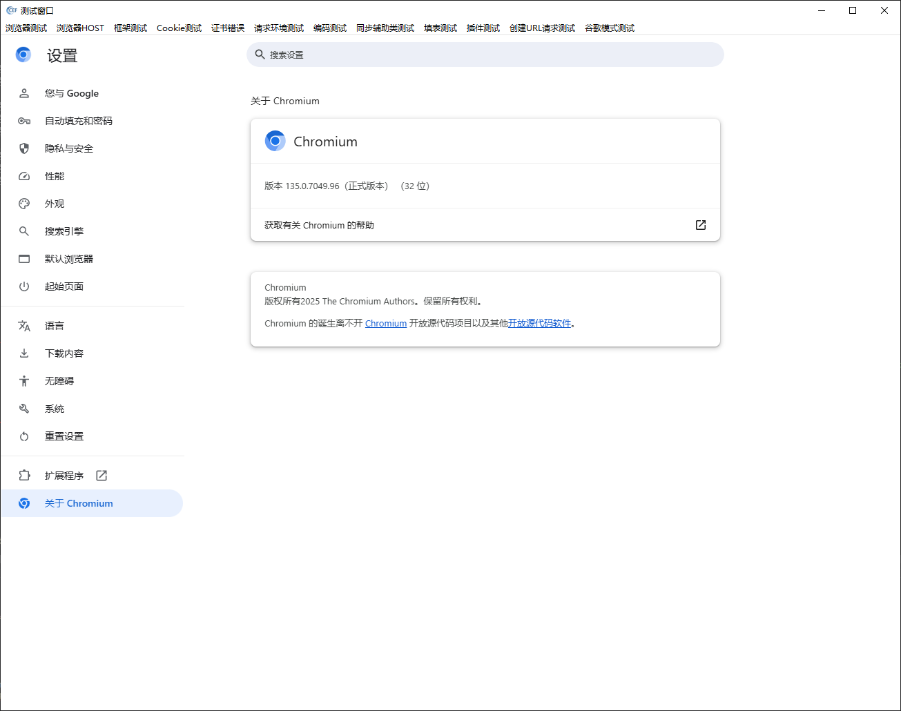Open the 插件测试 menu
Image resolution: width=901 pixels, height=711 pixels.
coord(483,28)
